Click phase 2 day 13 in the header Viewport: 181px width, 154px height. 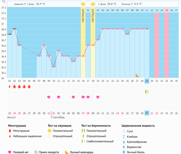coord(156,10)
